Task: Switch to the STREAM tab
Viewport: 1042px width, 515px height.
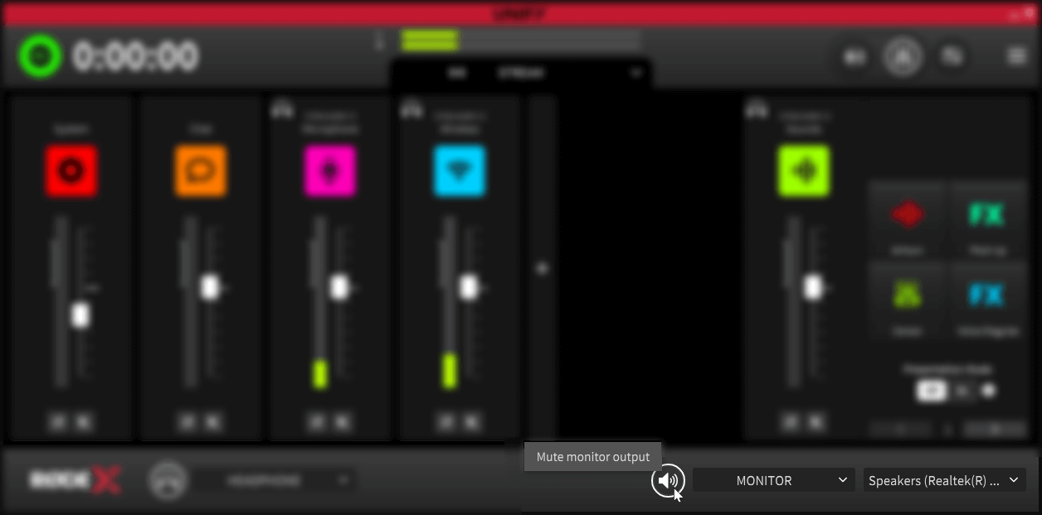Action: [x=521, y=74]
